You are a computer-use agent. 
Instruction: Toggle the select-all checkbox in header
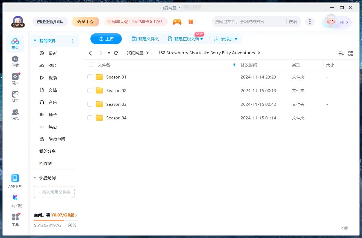point(91,65)
